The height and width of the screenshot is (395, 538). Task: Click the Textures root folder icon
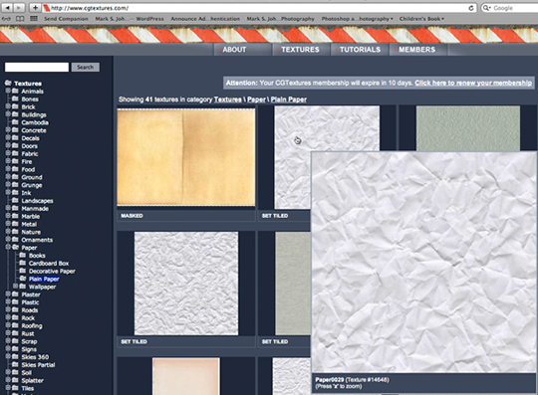(8, 83)
